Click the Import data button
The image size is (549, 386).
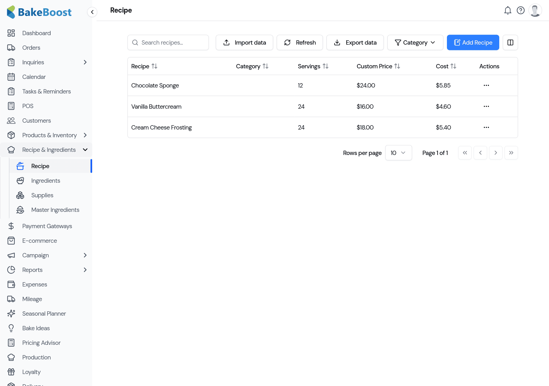tap(244, 43)
